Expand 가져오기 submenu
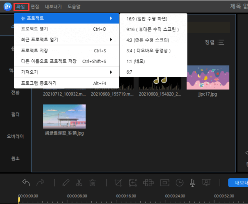The width and height of the screenshot is (248, 204). (x=66, y=72)
